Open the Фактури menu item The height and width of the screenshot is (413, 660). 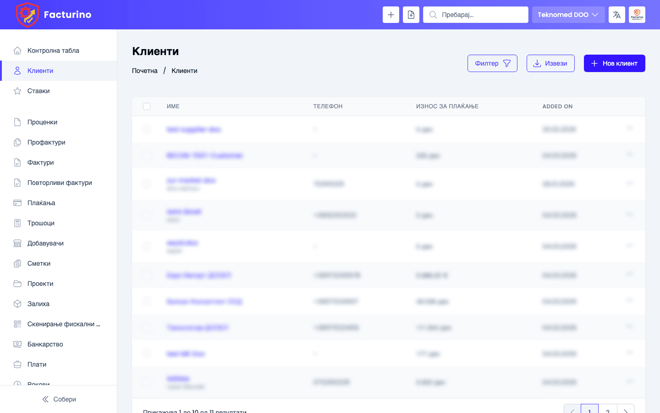pyautogui.click(x=40, y=162)
